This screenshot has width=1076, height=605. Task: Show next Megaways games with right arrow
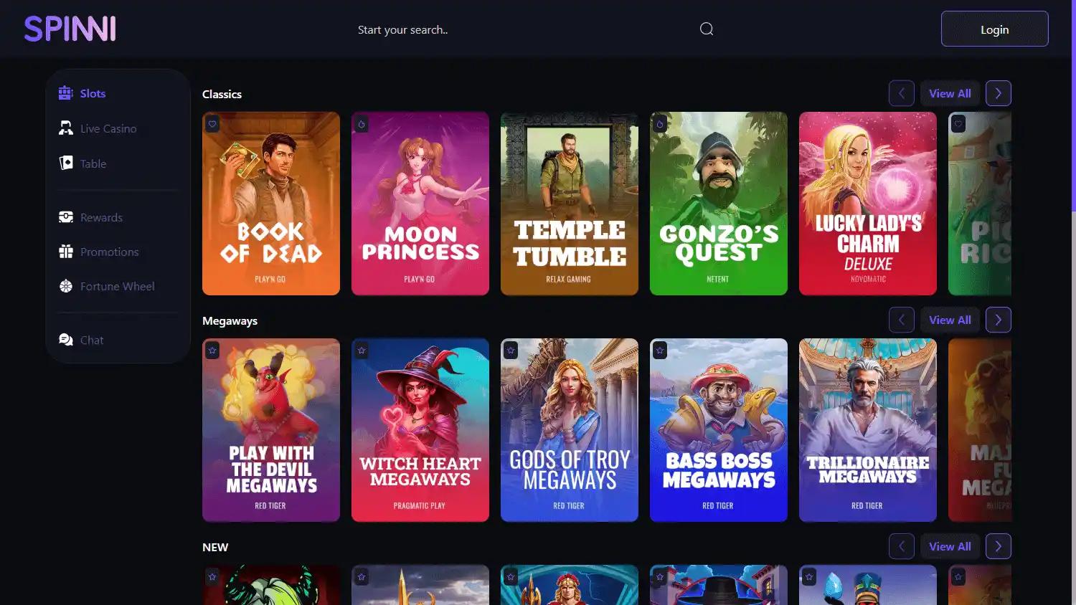999,320
